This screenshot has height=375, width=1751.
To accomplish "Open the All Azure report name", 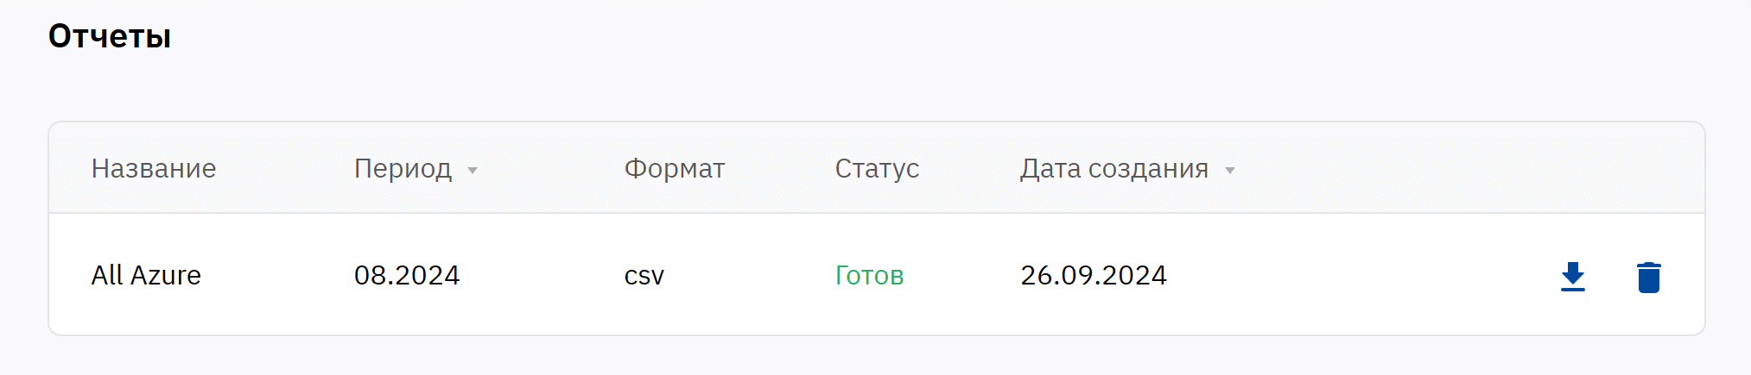I will point(146,275).
